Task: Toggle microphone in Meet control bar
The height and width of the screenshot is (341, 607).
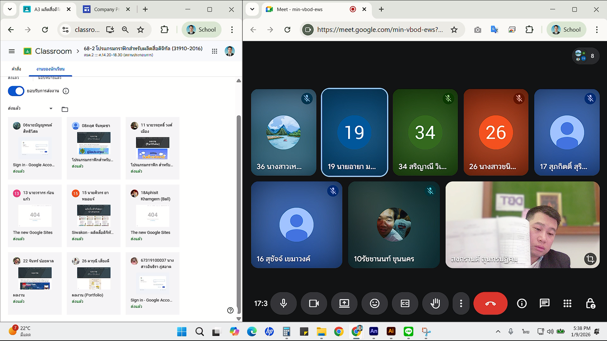Action: click(284, 303)
